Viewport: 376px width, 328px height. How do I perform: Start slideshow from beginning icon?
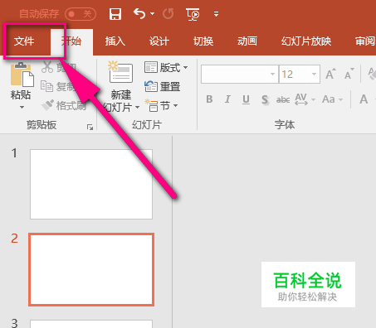pos(193,14)
